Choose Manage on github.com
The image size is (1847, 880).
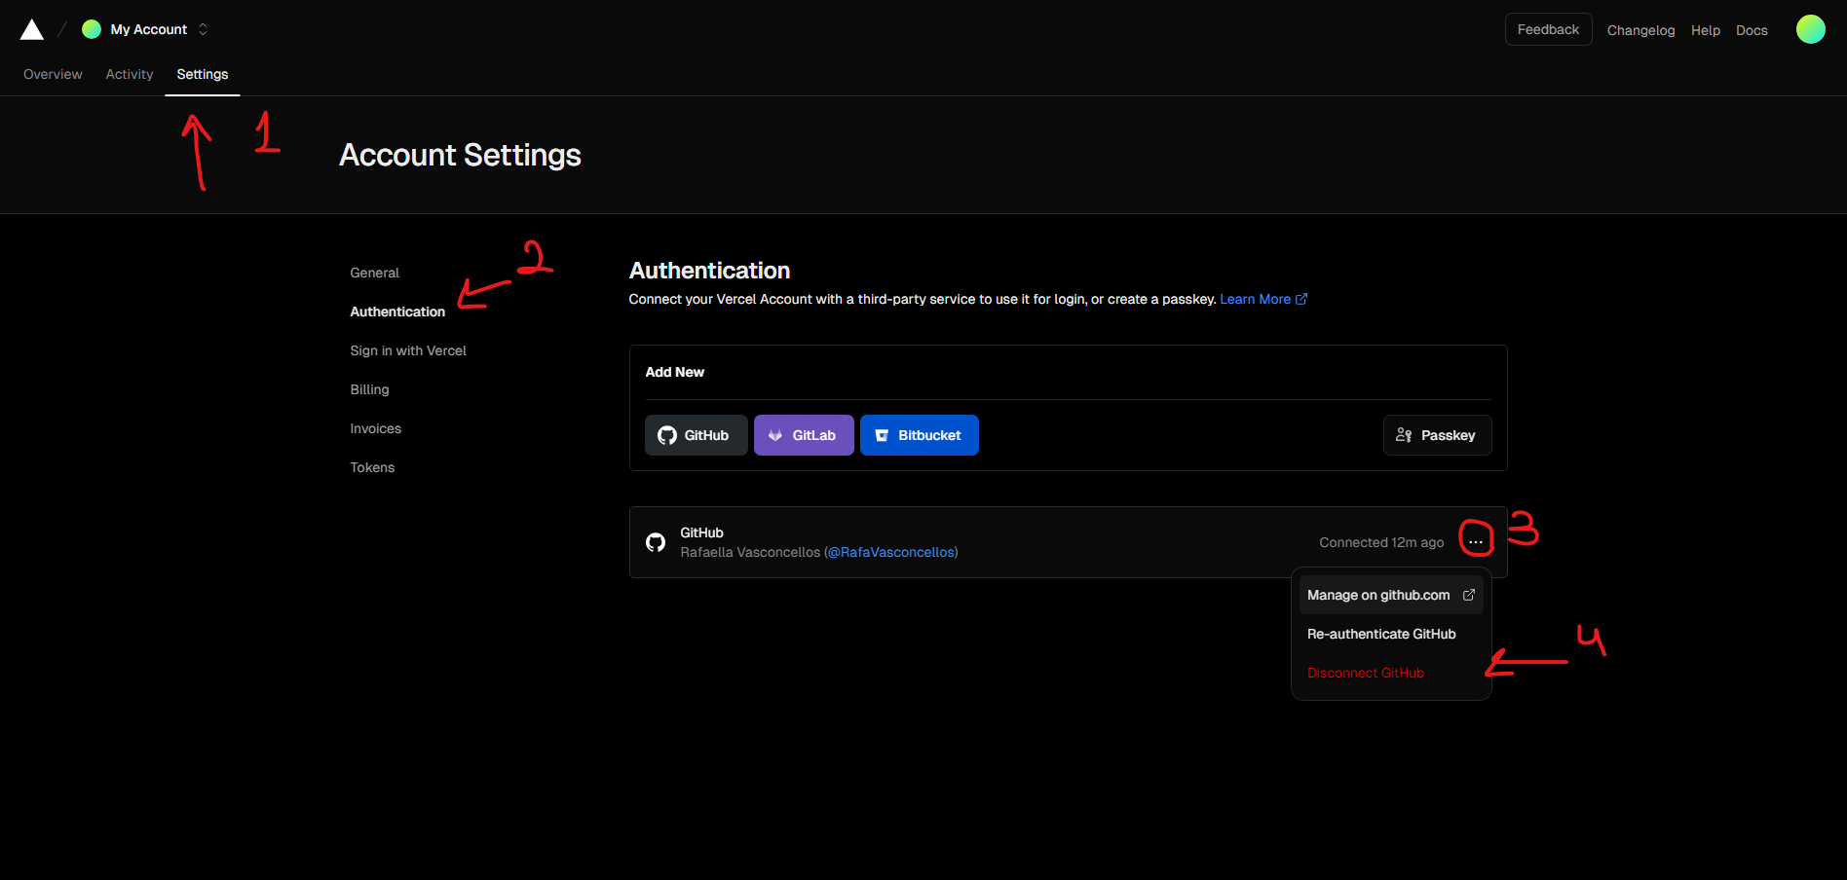click(x=1391, y=595)
